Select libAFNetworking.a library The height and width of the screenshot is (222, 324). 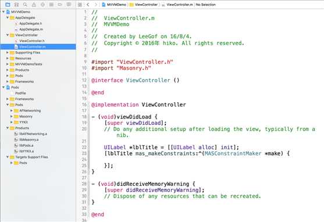(x=33, y=134)
